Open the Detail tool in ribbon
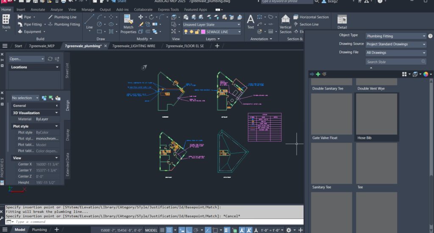Image resolution: width=434 pixels, height=233 pixels. (x=342, y=22)
